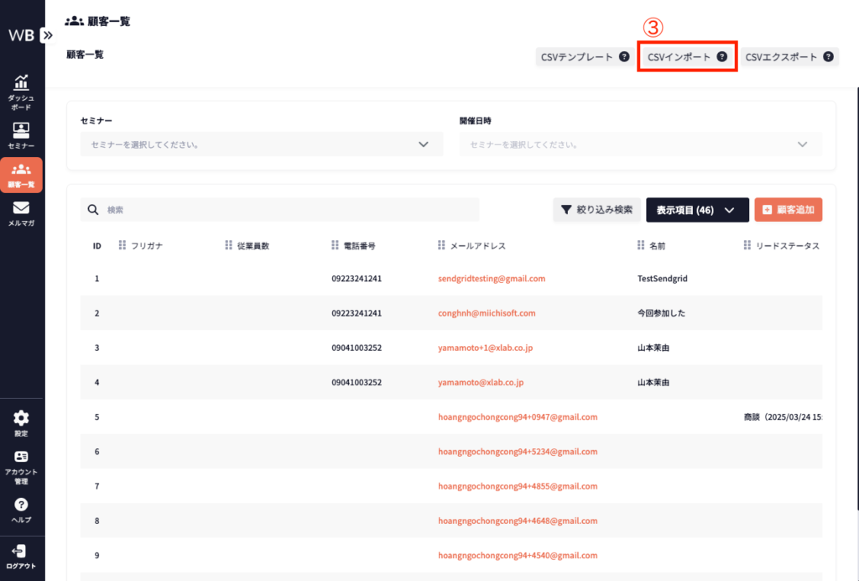Click the 顧客追加 button

coord(788,210)
